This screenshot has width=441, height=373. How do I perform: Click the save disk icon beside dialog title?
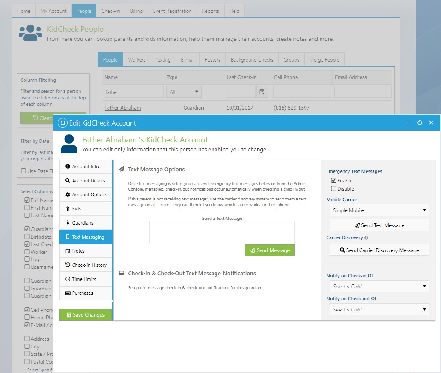[62, 123]
